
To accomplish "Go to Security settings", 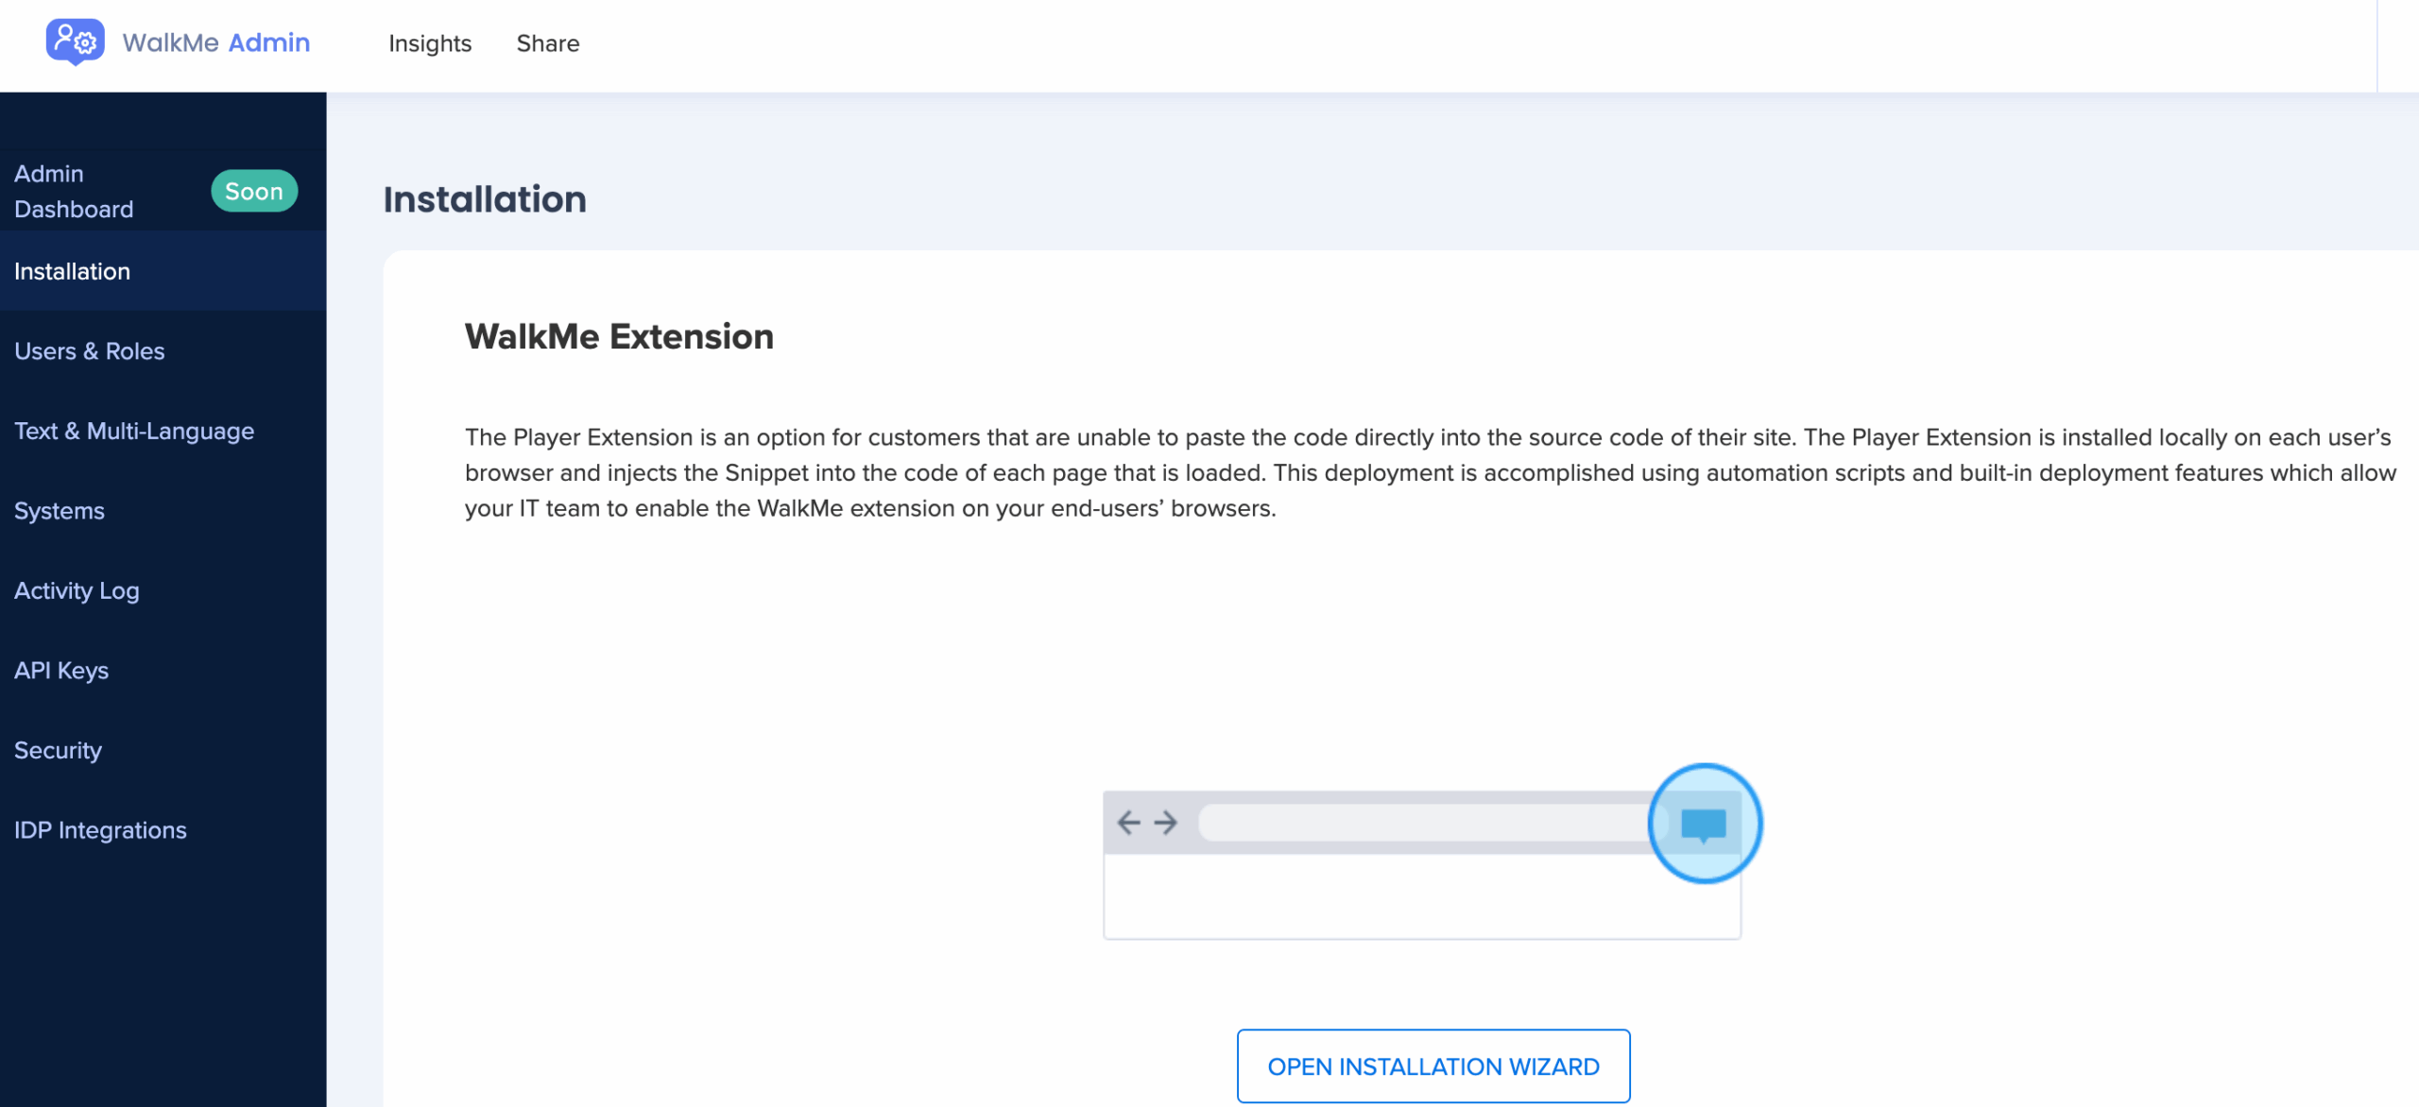I will 58,750.
